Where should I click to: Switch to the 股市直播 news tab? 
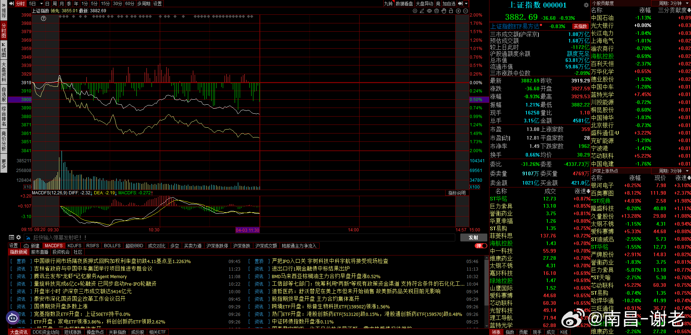pos(40,252)
